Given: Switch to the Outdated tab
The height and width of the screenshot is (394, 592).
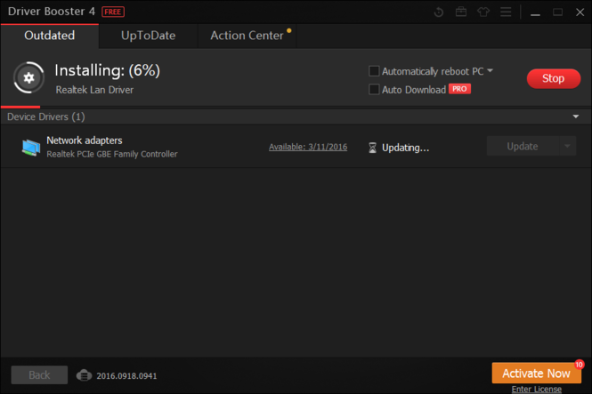Looking at the screenshot, I should (x=50, y=36).
